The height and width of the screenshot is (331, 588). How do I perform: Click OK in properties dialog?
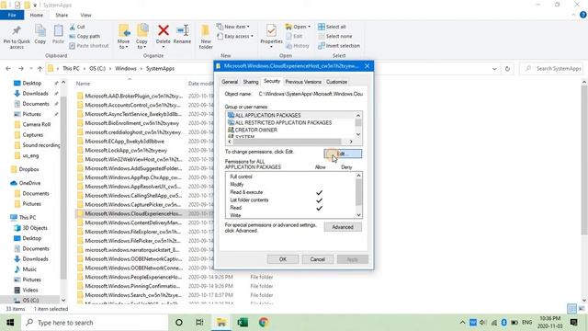(x=283, y=259)
